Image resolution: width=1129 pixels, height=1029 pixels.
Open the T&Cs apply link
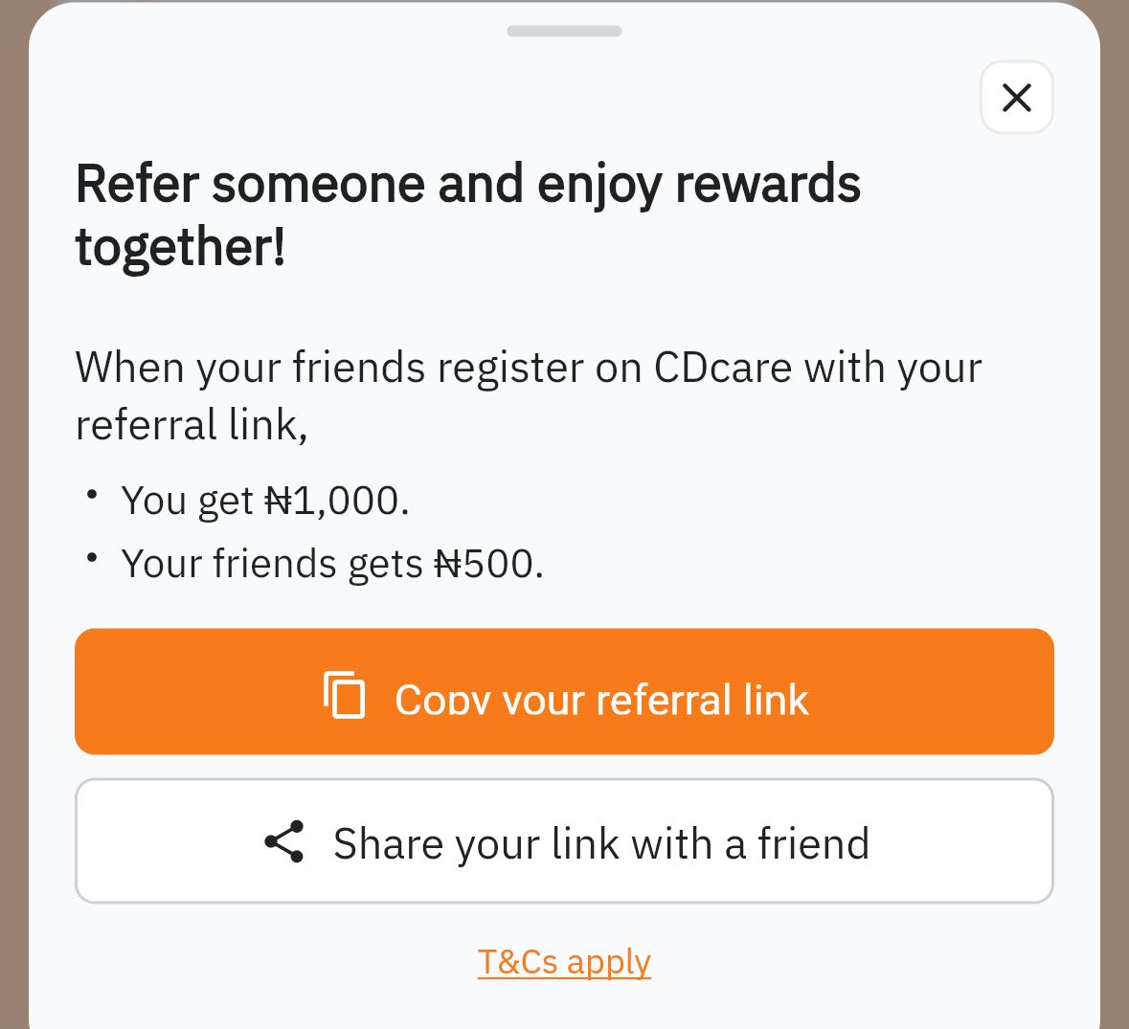[x=564, y=961]
